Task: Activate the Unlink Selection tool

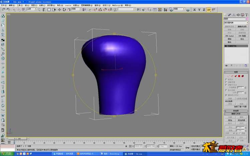Action: [19, 10]
